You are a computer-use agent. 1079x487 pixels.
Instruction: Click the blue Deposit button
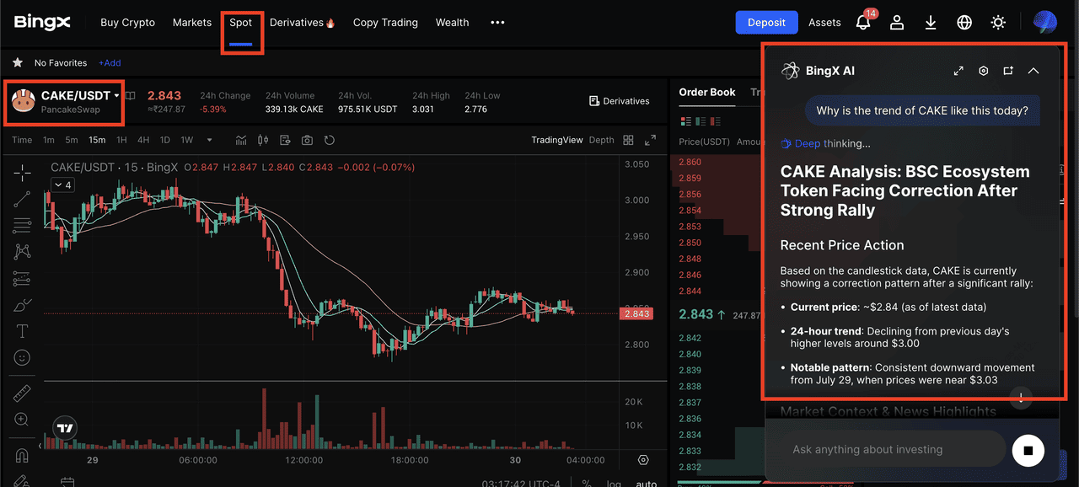pyautogui.click(x=766, y=23)
